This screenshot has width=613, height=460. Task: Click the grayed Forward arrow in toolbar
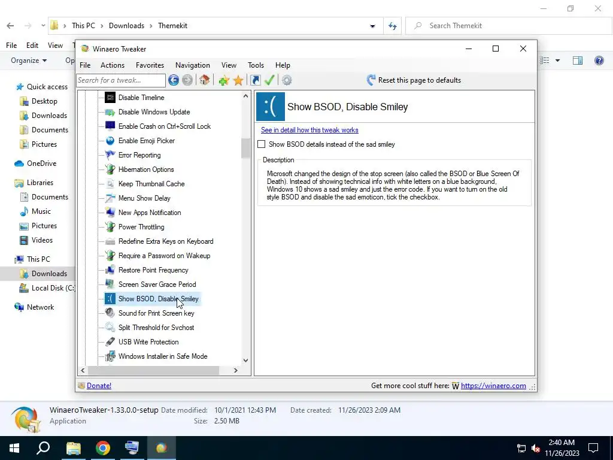(187, 80)
